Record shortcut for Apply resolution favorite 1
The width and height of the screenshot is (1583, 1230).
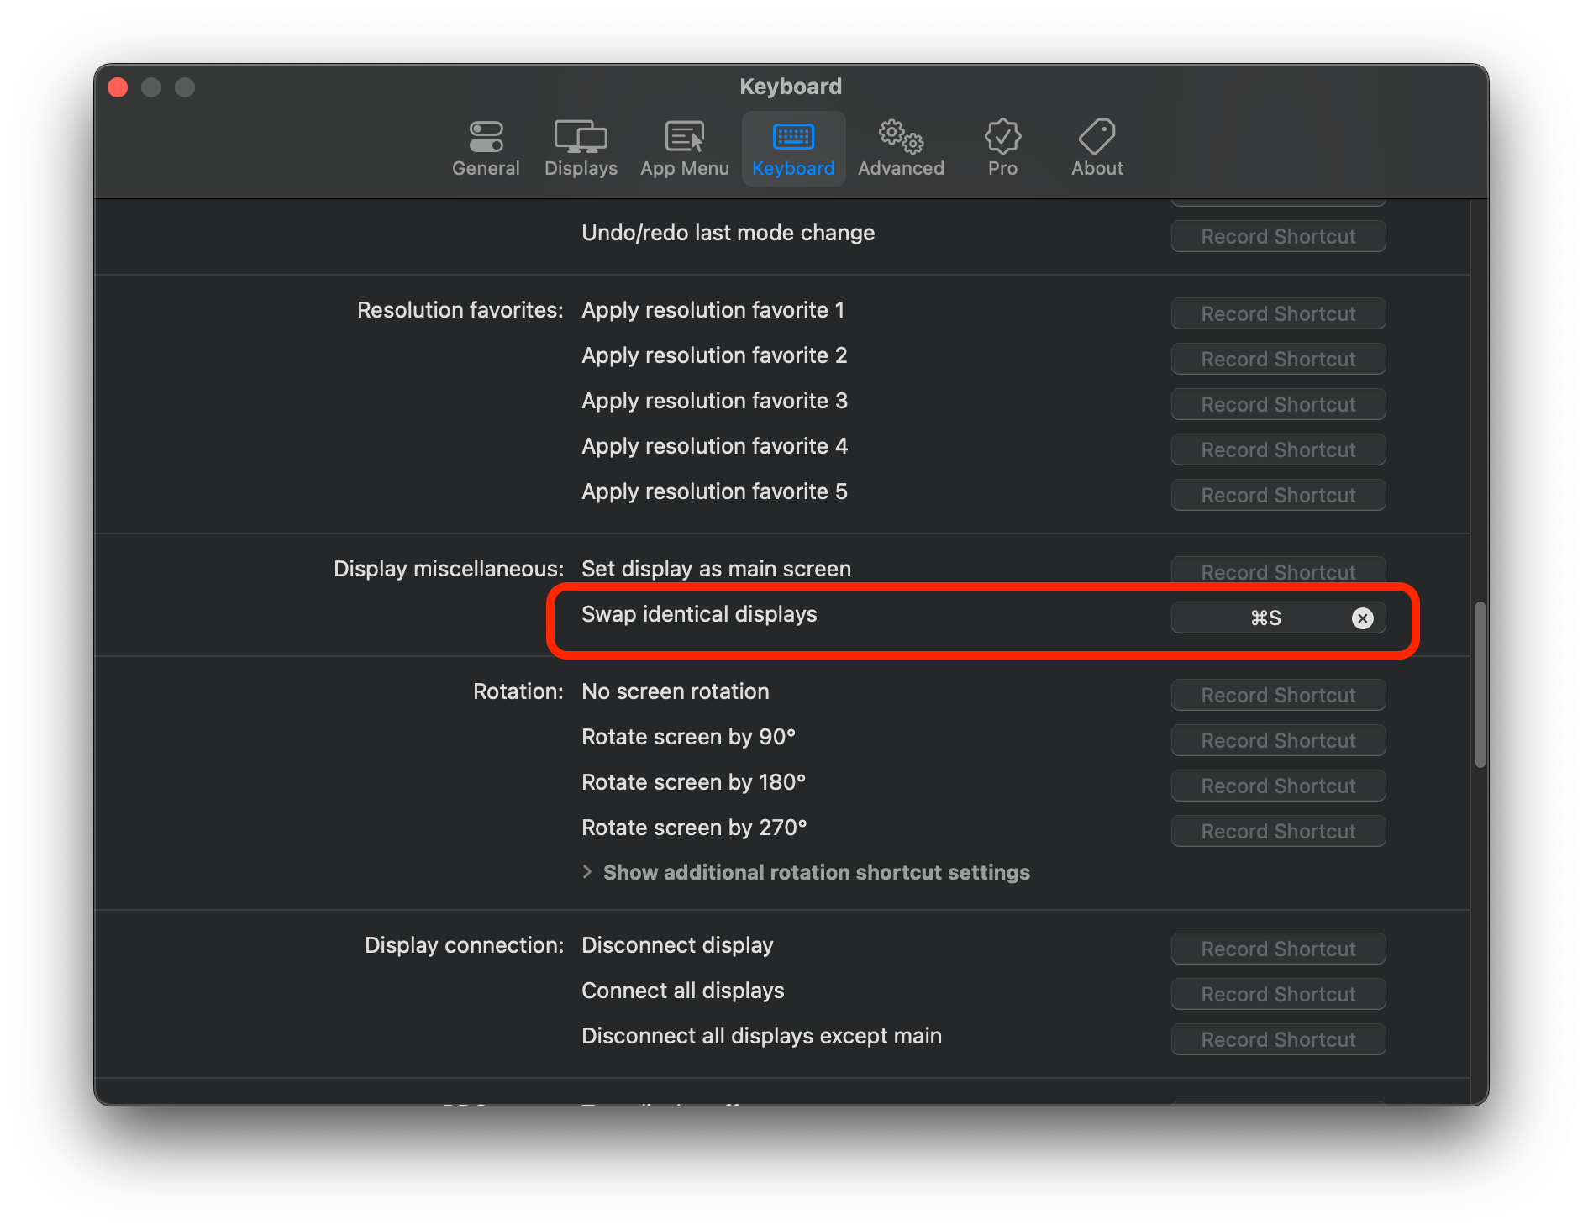point(1277,313)
